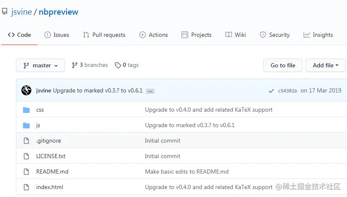Click the .gitignore file icon
This screenshot has height=197, width=347.
[26, 141]
